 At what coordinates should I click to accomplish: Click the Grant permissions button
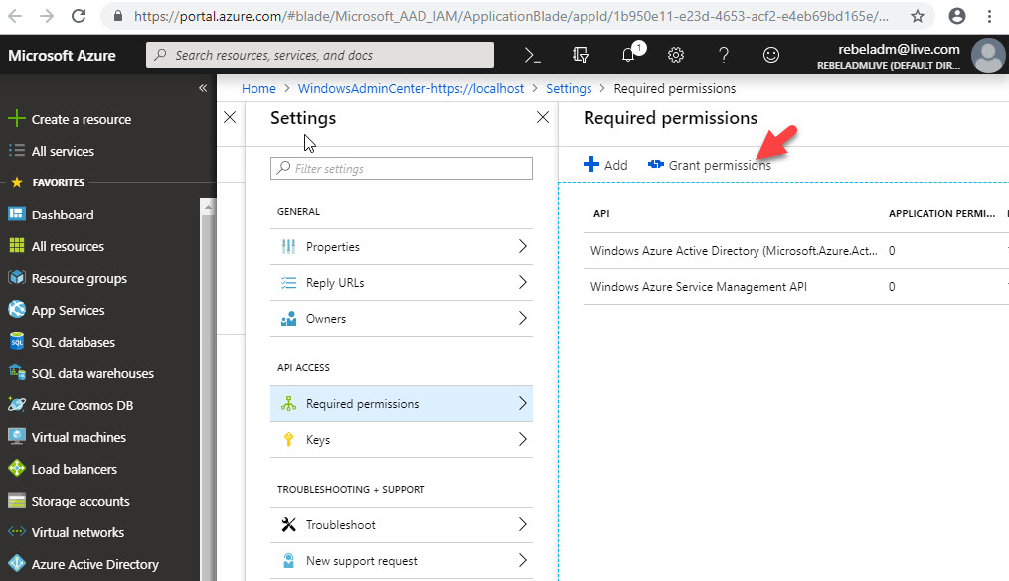click(x=710, y=165)
